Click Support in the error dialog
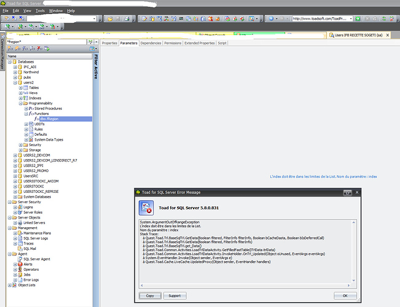 (175, 296)
